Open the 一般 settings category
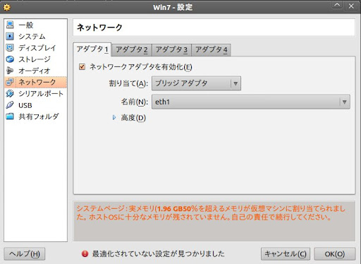This screenshot has width=361, height=264. [35, 25]
